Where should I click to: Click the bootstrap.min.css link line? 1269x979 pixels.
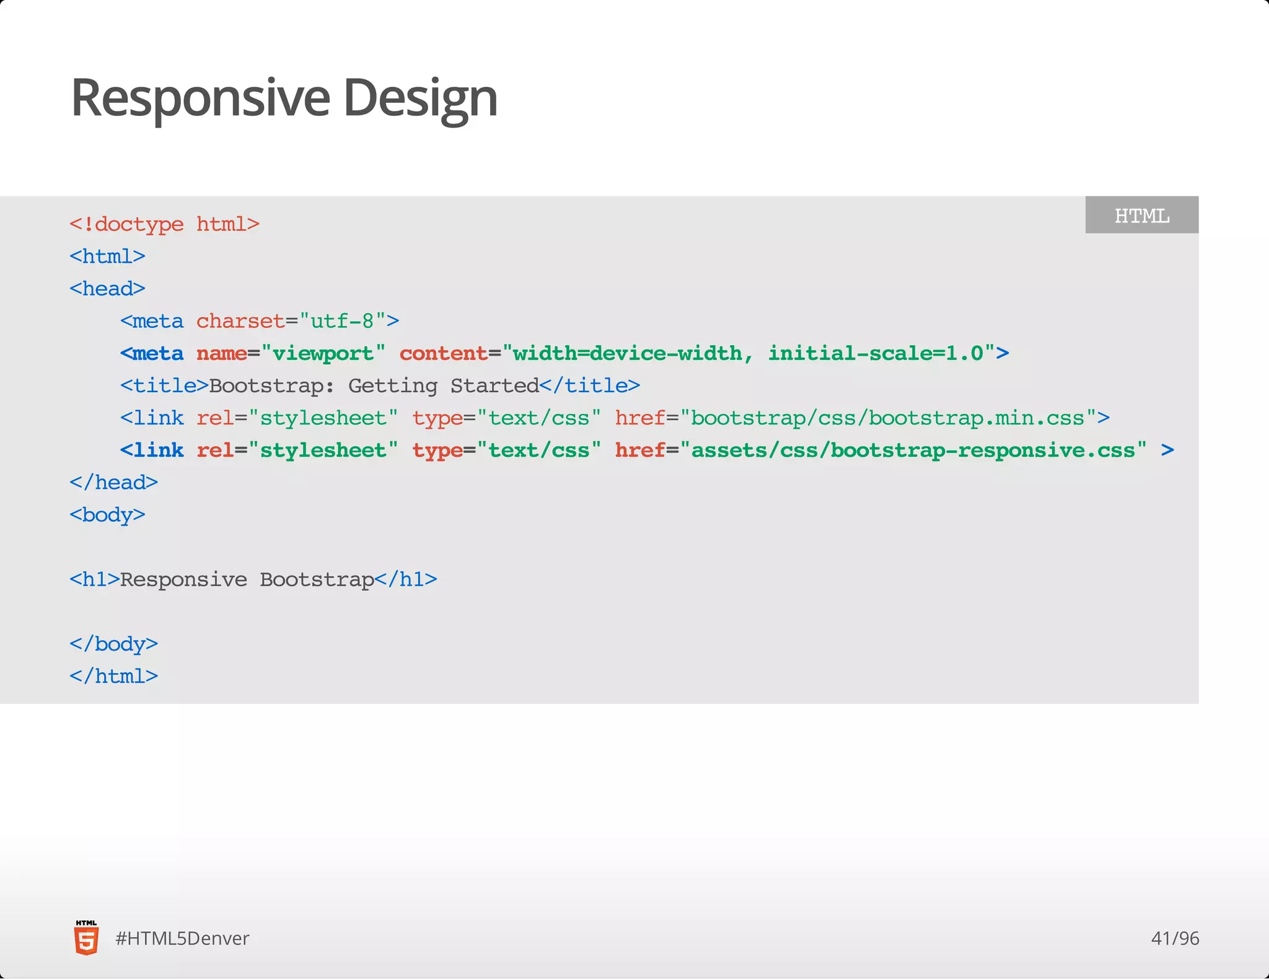[x=615, y=418]
